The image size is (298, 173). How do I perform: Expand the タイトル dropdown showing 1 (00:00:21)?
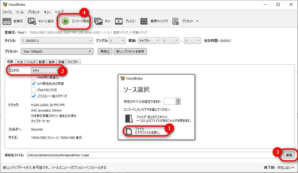tap(56, 40)
